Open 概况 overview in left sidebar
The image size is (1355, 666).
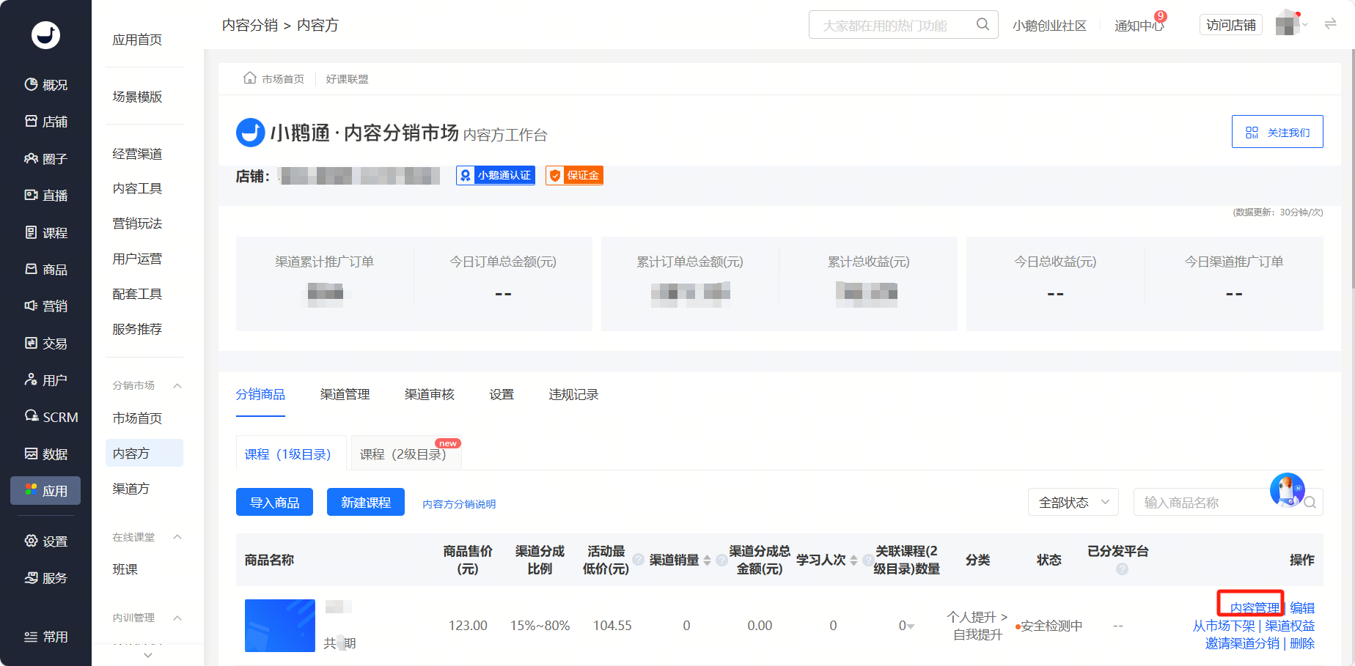click(x=45, y=85)
